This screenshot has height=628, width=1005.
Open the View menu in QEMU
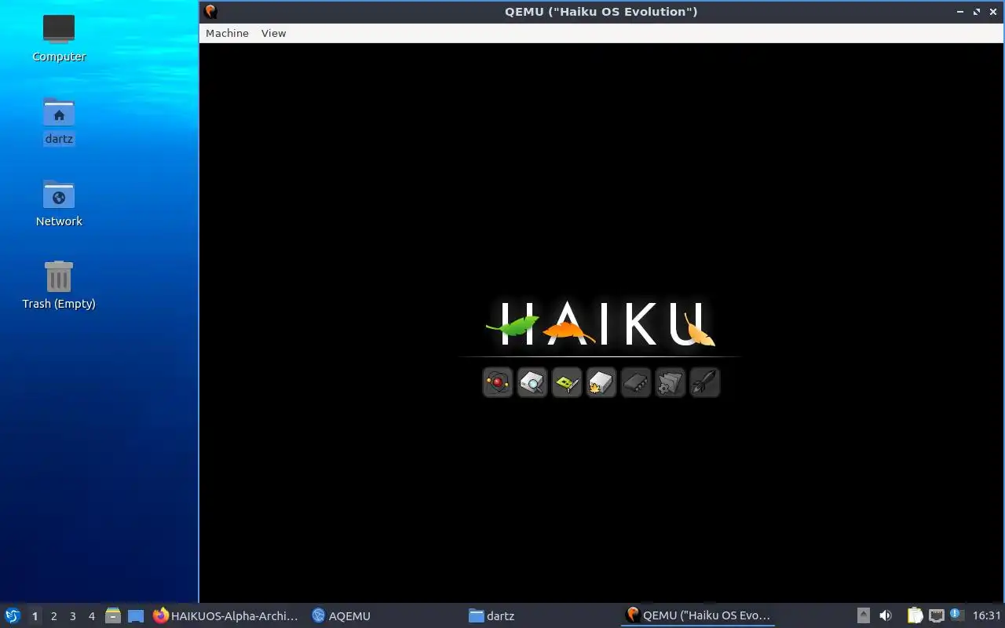[x=273, y=33]
